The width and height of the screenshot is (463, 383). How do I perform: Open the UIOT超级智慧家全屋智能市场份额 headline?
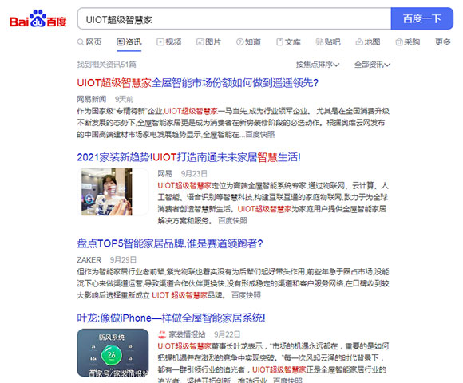197,83
